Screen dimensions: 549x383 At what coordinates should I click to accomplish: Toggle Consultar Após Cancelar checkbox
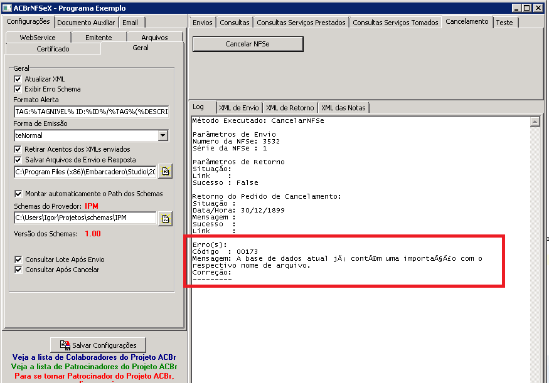click(x=18, y=270)
